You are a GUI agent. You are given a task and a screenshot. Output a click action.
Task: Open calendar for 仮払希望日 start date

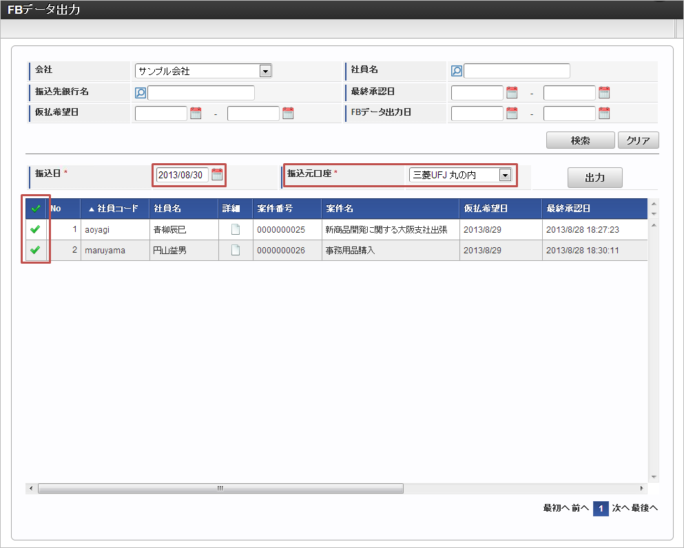tap(196, 114)
